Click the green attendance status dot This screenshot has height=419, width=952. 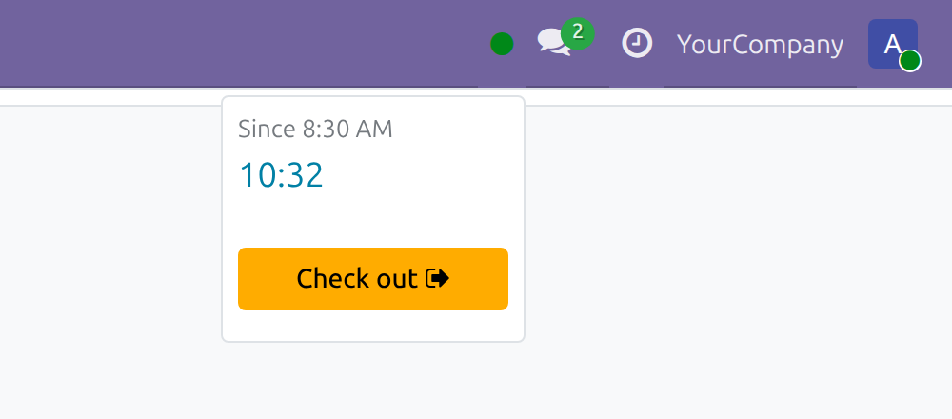(502, 45)
